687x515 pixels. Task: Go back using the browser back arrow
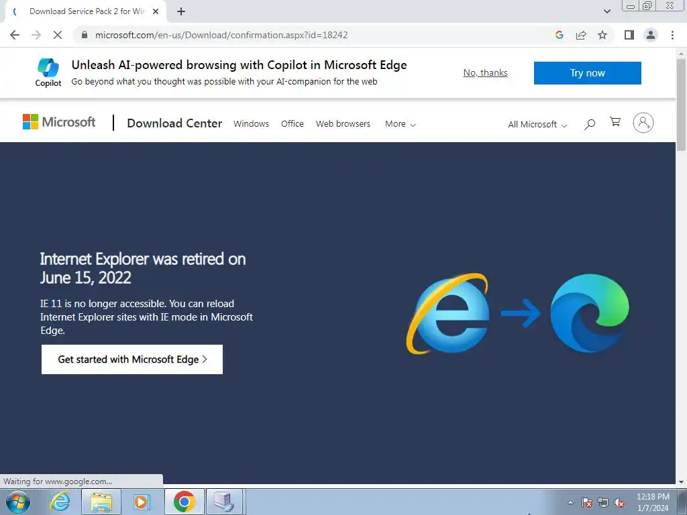15,35
